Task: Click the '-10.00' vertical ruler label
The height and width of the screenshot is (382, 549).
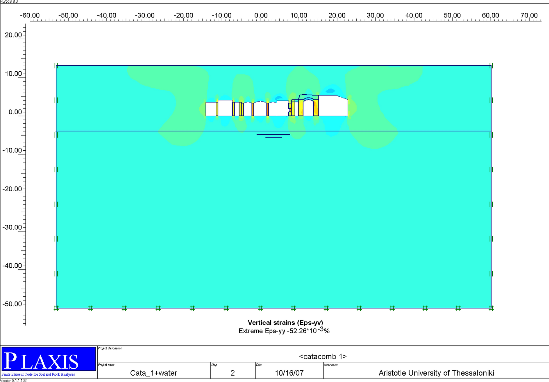Action: point(12,150)
